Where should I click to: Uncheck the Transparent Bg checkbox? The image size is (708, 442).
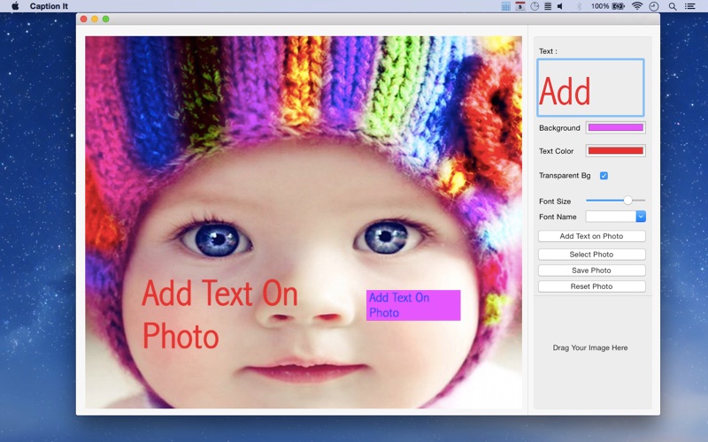tap(604, 175)
